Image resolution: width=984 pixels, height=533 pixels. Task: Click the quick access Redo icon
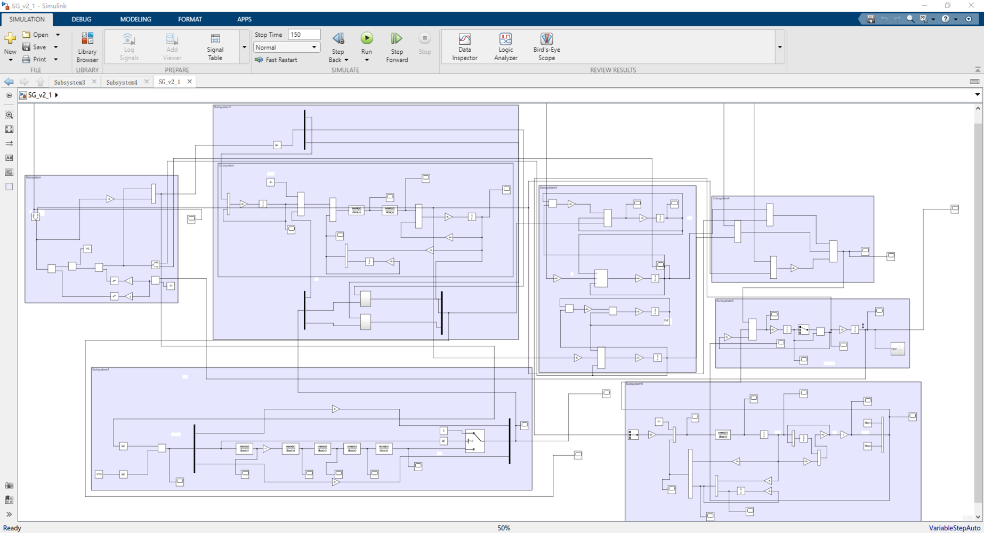897,19
